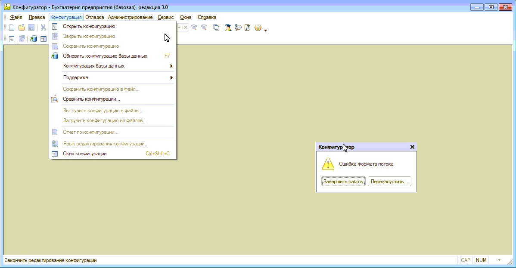Image resolution: width=516 pixels, height=268 pixels.
Task: Open the Окна menu
Action: click(x=186, y=17)
